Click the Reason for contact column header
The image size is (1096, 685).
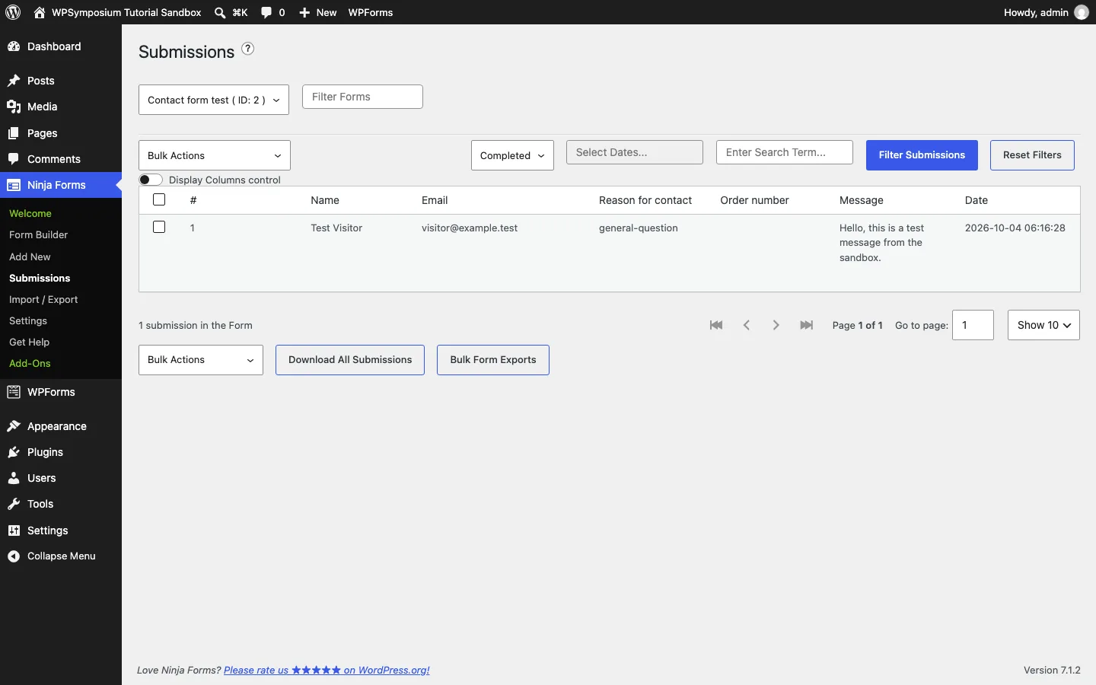(x=645, y=200)
